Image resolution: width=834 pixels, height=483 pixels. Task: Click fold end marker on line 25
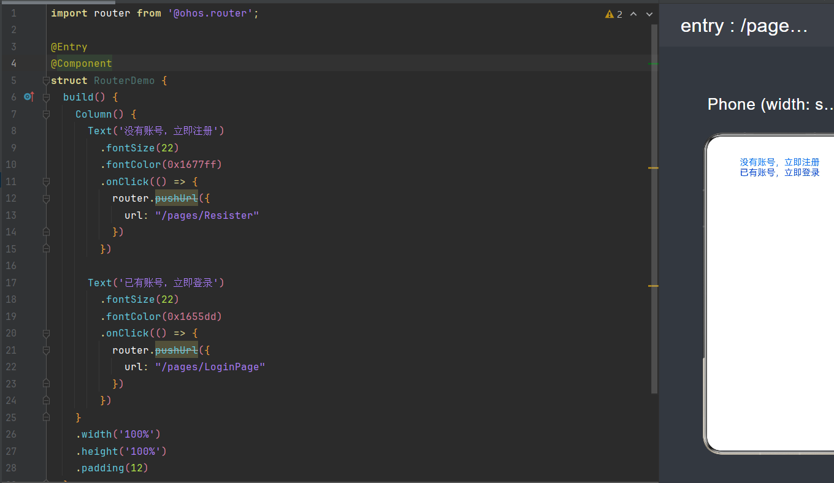(46, 417)
